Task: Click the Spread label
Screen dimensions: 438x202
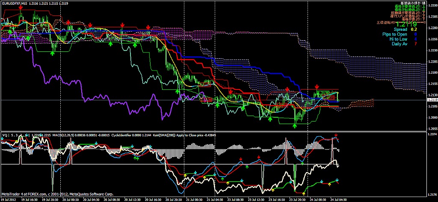Action: pos(401,30)
